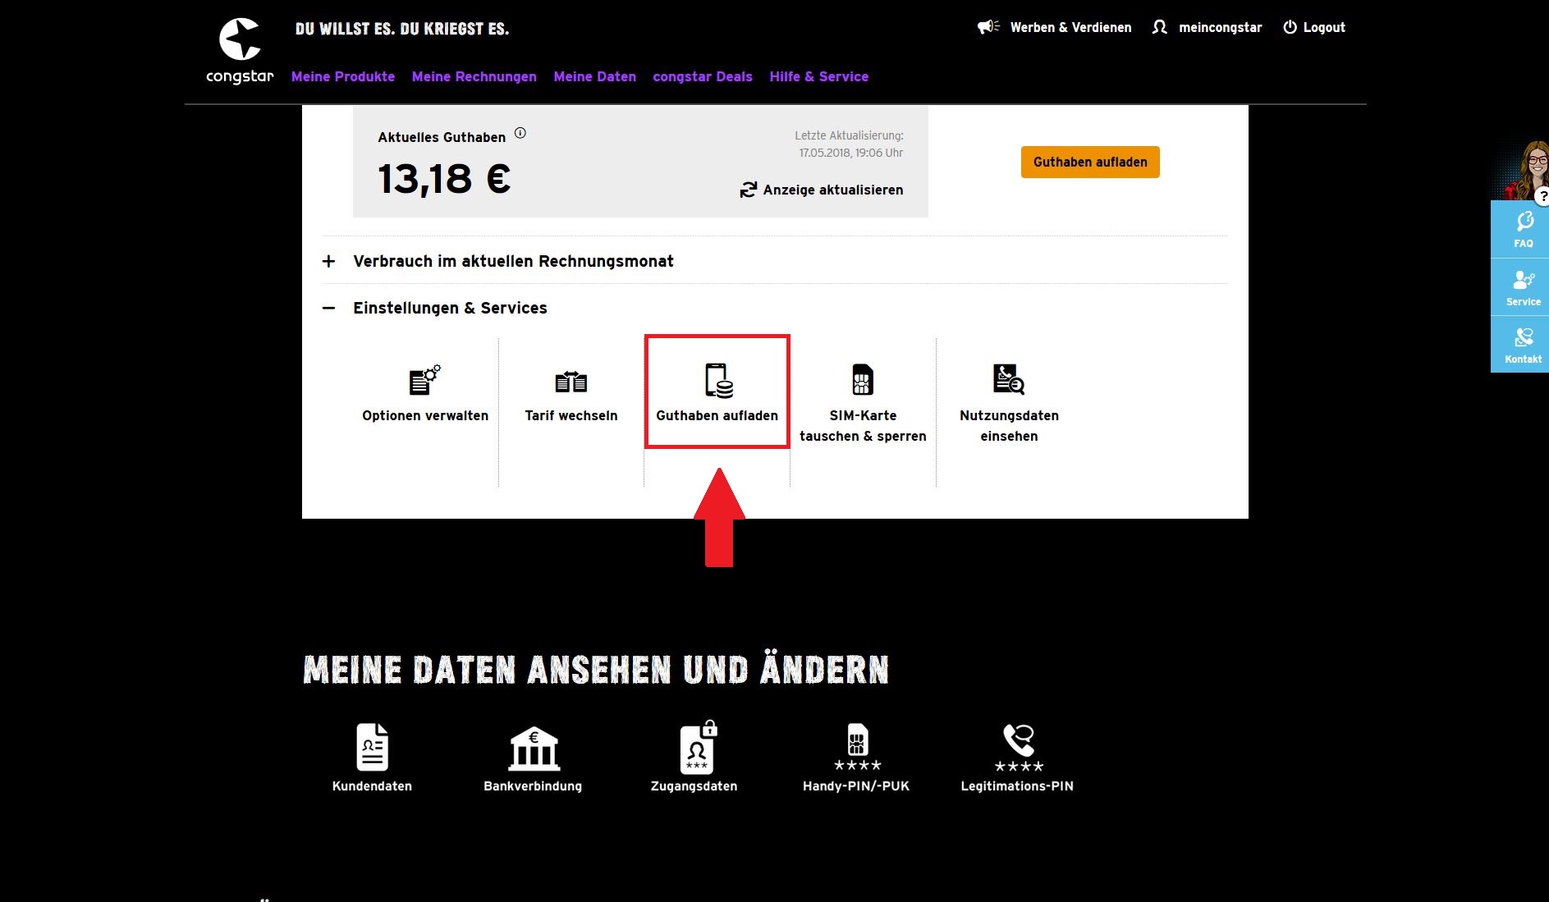The image size is (1549, 902).
Task: Click the Bankverbindung bank icon
Action: [534, 749]
